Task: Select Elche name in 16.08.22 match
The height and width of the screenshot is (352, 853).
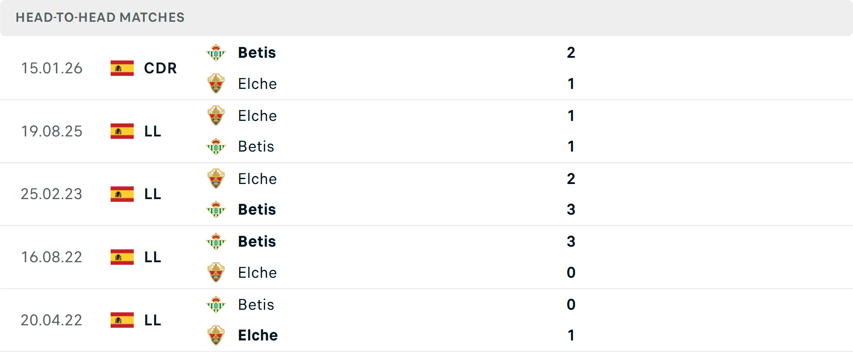Action: click(257, 272)
